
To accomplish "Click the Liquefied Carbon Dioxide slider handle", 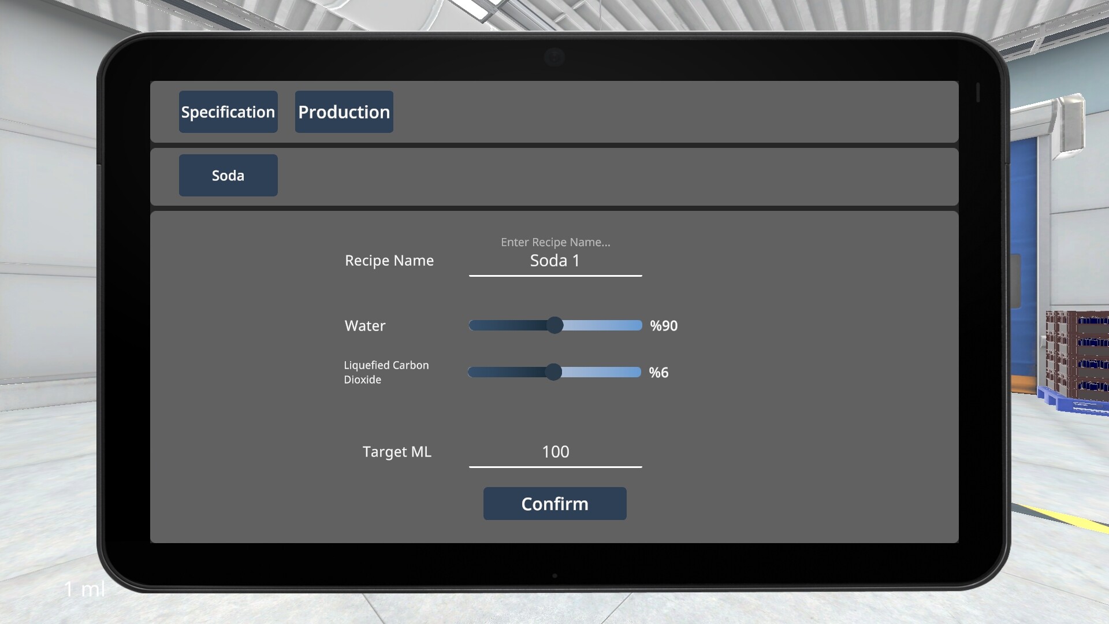I will (x=554, y=373).
